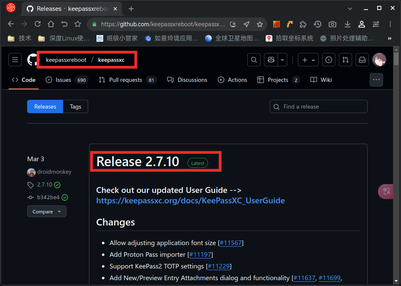Open the GitHub global navigation menu
This screenshot has width=401, height=286.
pyautogui.click(x=15, y=60)
